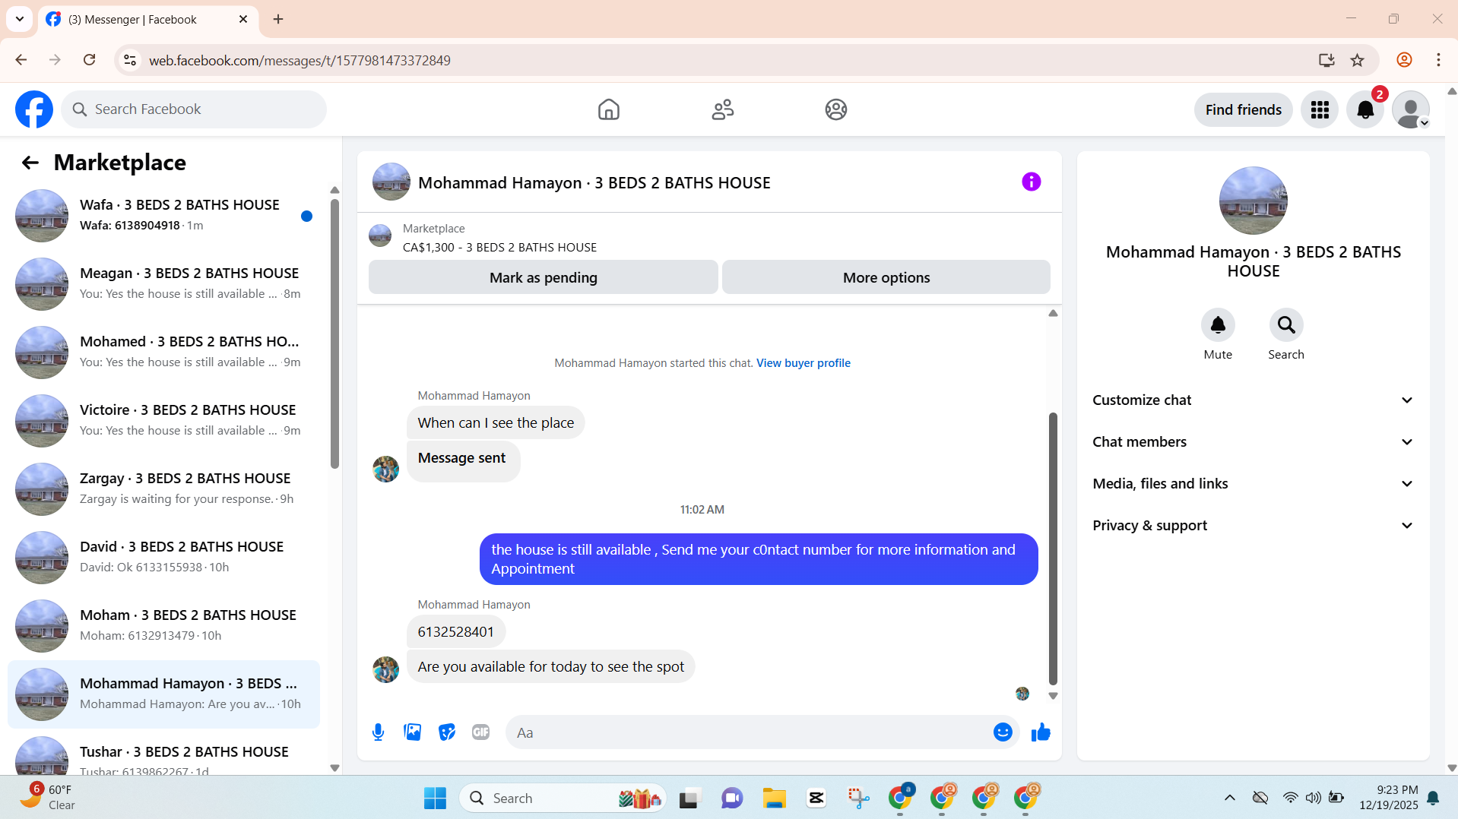Send a thumbs-up like

(1041, 732)
